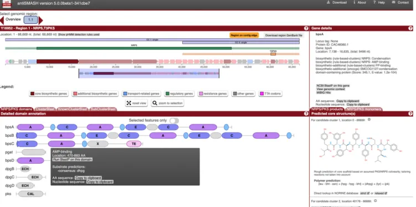
Task: Select the T3PKS protocluster marker
Action: click(x=273, y=54)
